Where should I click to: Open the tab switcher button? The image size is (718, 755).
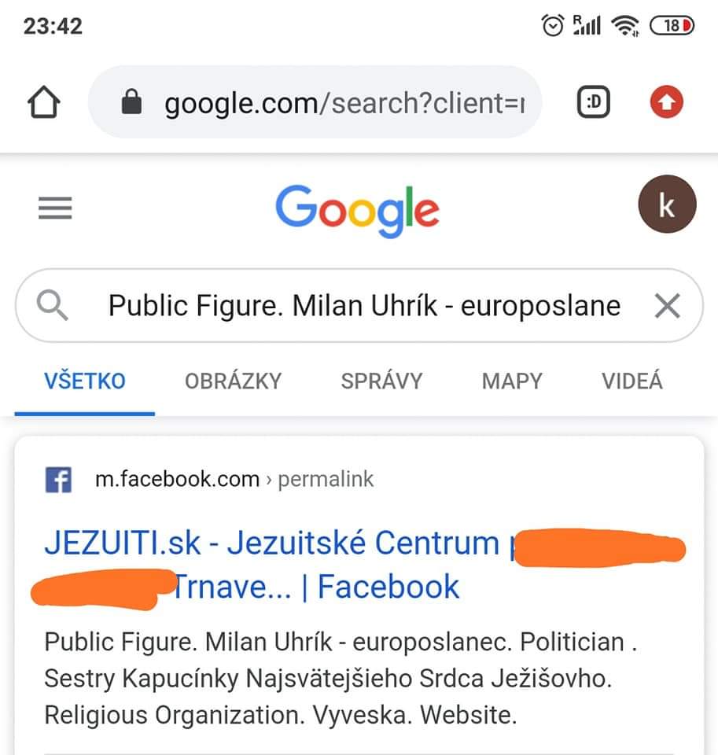point(594,102)
